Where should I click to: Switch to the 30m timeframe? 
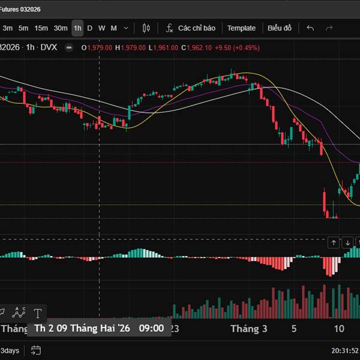(61, 28)
